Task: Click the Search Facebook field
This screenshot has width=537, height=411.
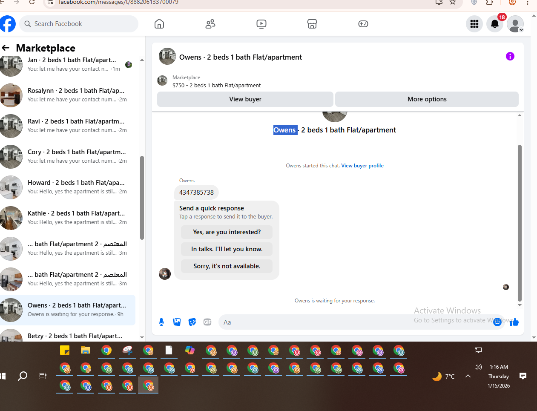Action: [x=79, y=24]
